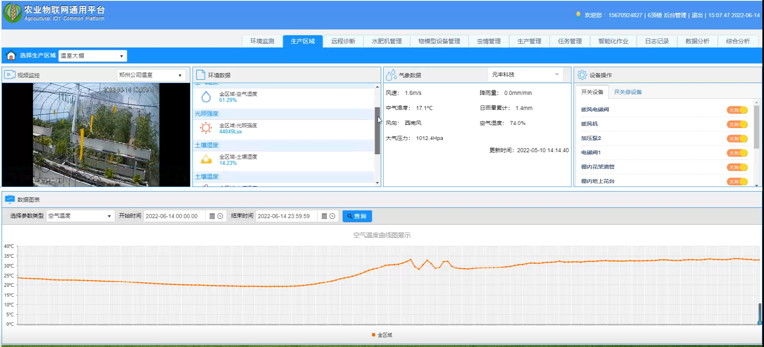764x347 pixels.
Task: Click the 环境数据 panel vertical scrollbar
Action: (x=377, y=131)
